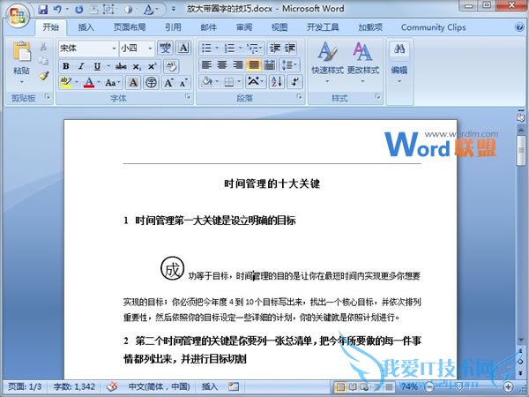
Task: Save the document from Quick Access Toolbar
Action: tap(43, 9)
